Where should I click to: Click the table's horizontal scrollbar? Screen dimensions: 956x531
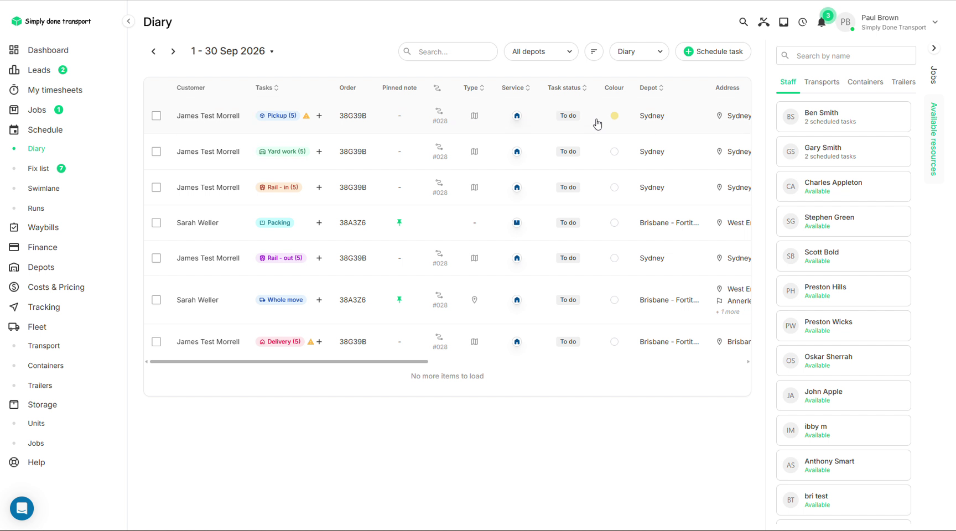pyautogui.click(x=289, y=362)
